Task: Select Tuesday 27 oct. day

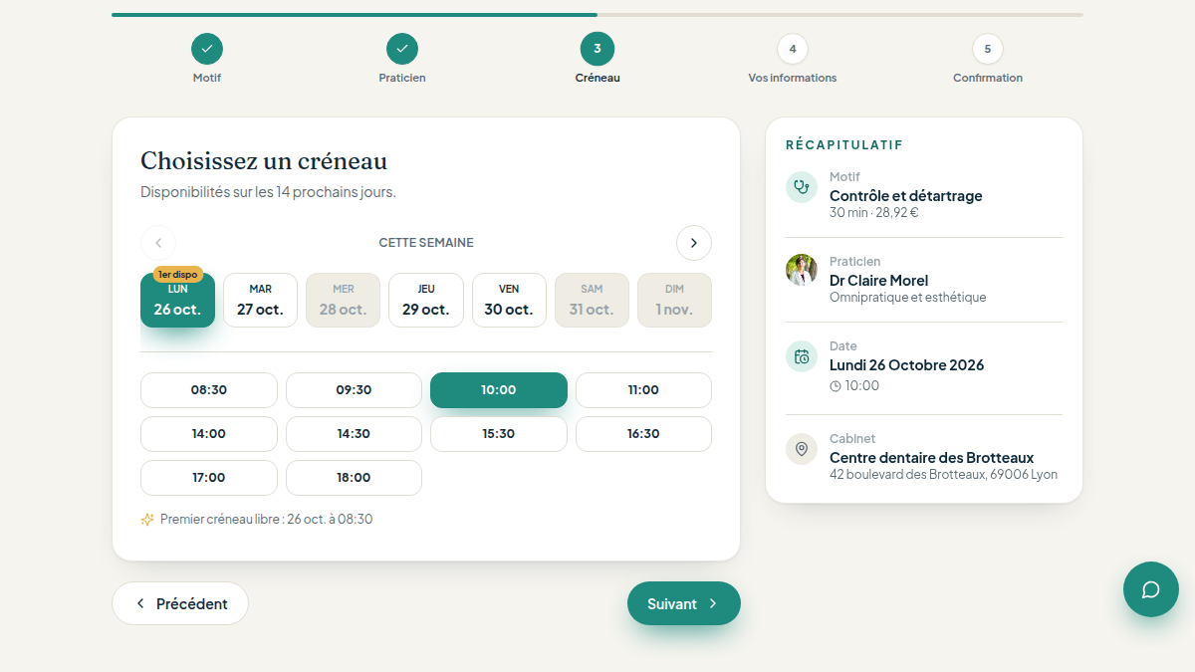Action: [x=260, y=300]
